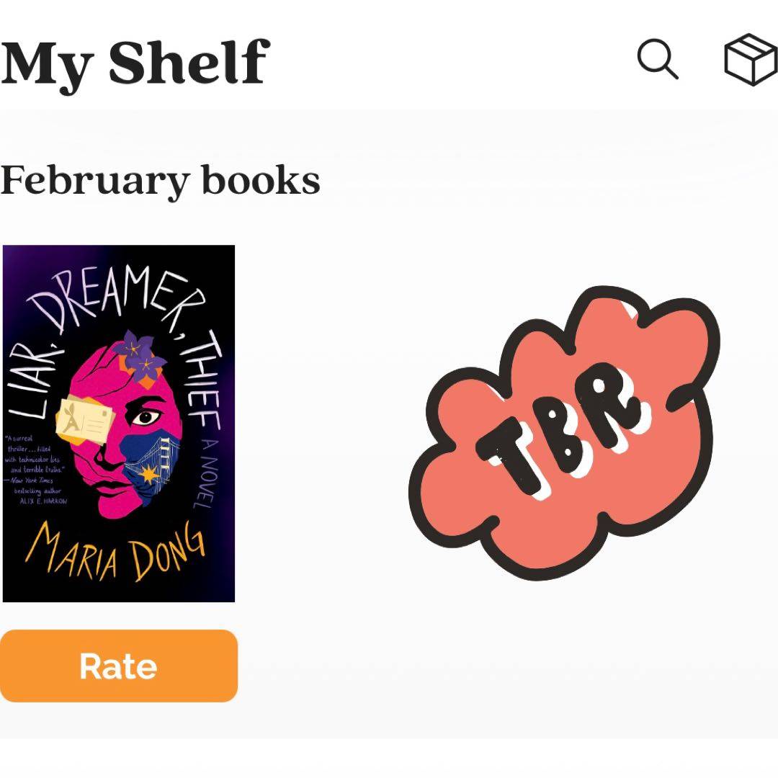Click the eye on the cover's pink face
The width and height of the screenshot is (778, 778).
point(147,416)
